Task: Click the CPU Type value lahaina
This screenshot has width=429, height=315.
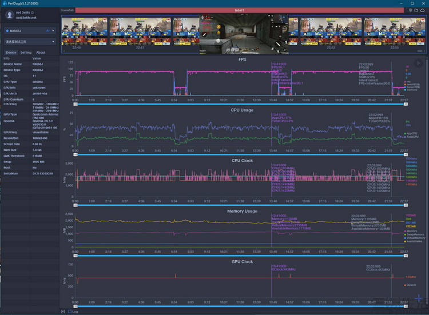Action: 38,82
